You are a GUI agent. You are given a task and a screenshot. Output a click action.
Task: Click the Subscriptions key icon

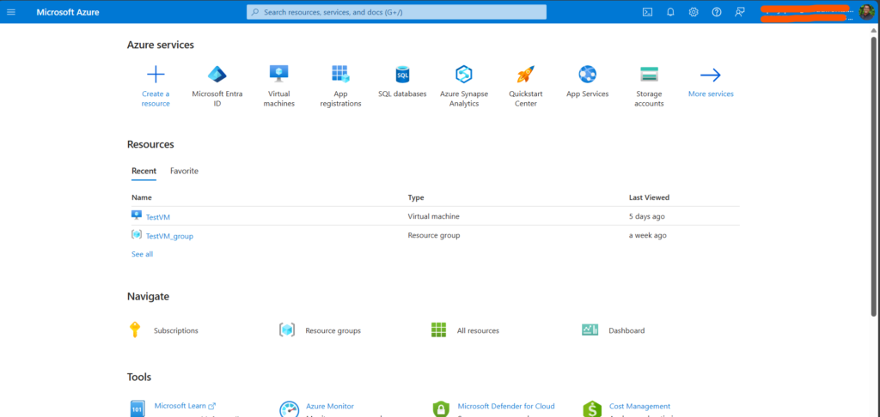[134, 329]
